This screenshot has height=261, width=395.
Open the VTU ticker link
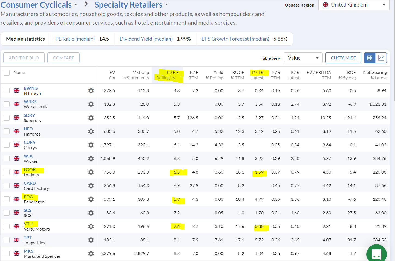[x=28, y=224]
